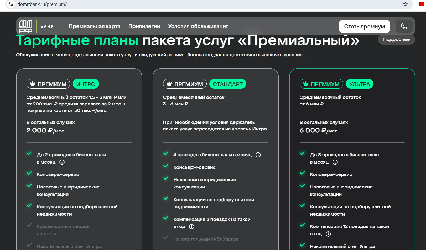The height and width of the screenshot is (250, 426).
Task: Click greyed-out Компенсация поездок на такси
Action: tap(63, 230)
